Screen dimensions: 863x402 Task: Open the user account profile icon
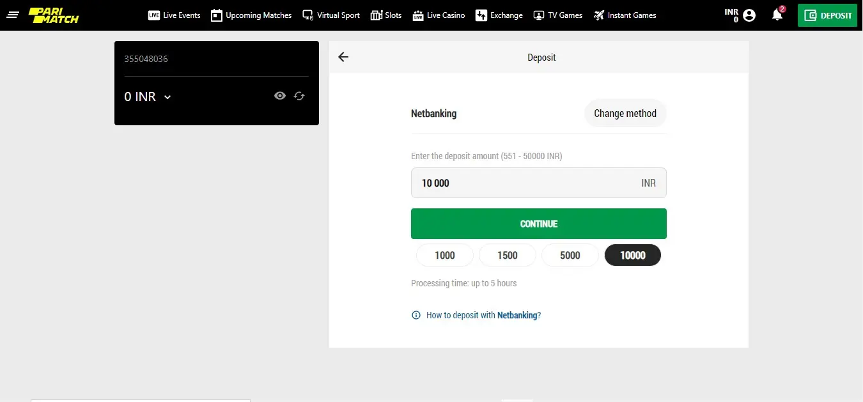click(x=749, y=15)
